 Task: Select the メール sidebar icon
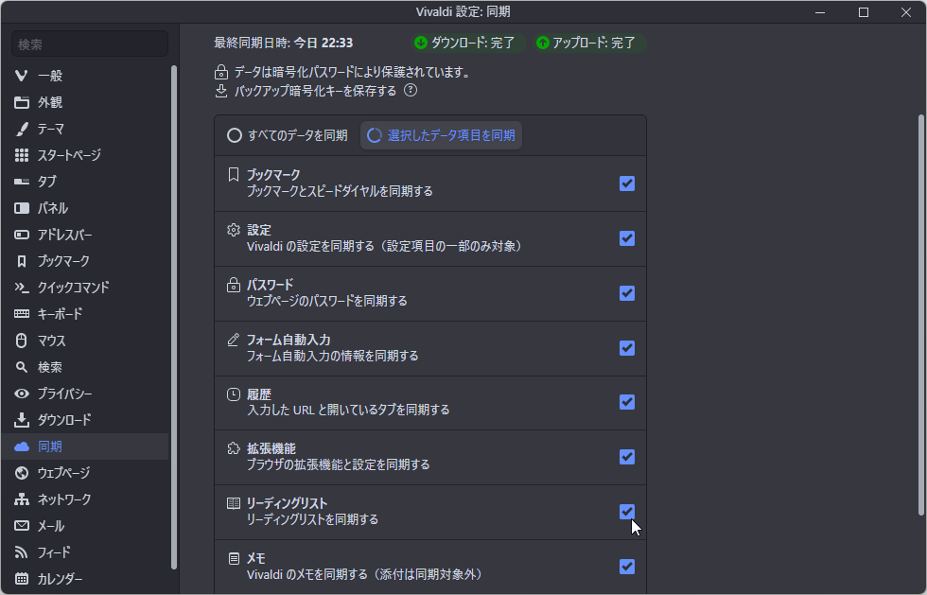click(x=21, y=525)
